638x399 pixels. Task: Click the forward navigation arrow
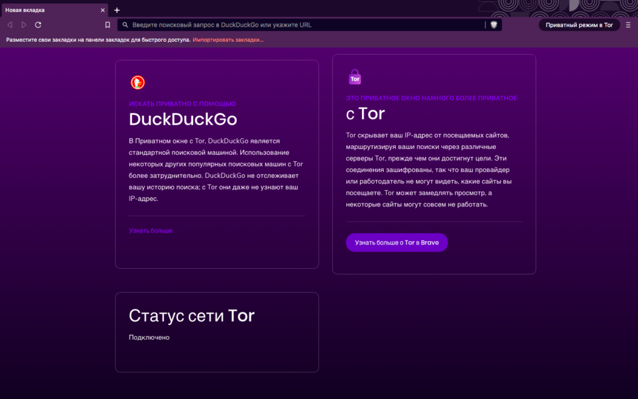point(24,25)
